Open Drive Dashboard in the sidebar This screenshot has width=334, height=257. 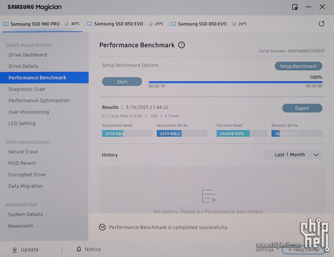point(28,55)
